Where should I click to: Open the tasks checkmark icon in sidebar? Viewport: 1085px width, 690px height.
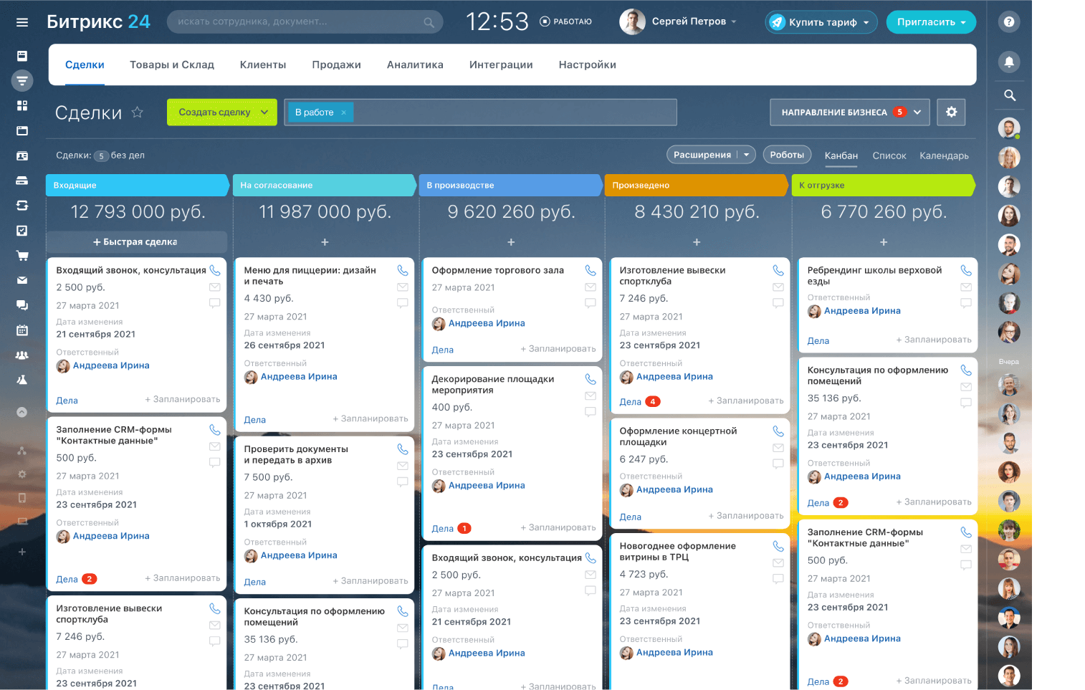(x=22, y=231)
